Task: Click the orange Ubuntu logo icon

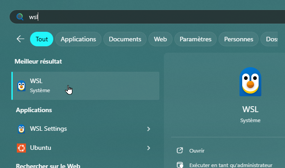Action: tap(21, 148)
